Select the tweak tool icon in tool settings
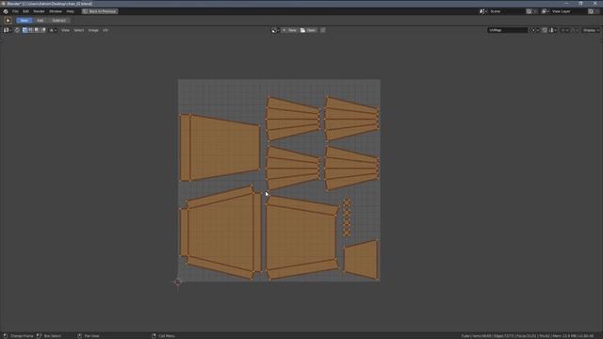The image size is (603, 339). pos(8,21)
